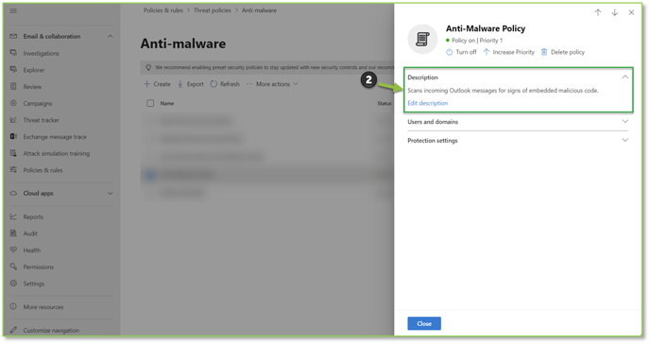Viewport: 650px width, 344px height.
Task: Click the Anti-malware breadcrumb text
Action: click(259, 10)
